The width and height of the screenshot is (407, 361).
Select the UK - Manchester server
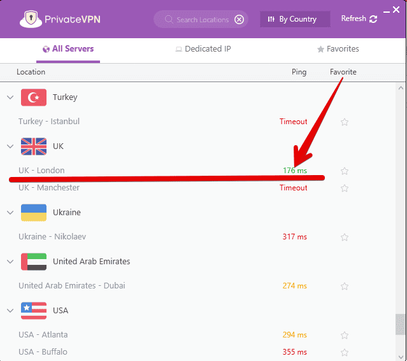[49, 188]
